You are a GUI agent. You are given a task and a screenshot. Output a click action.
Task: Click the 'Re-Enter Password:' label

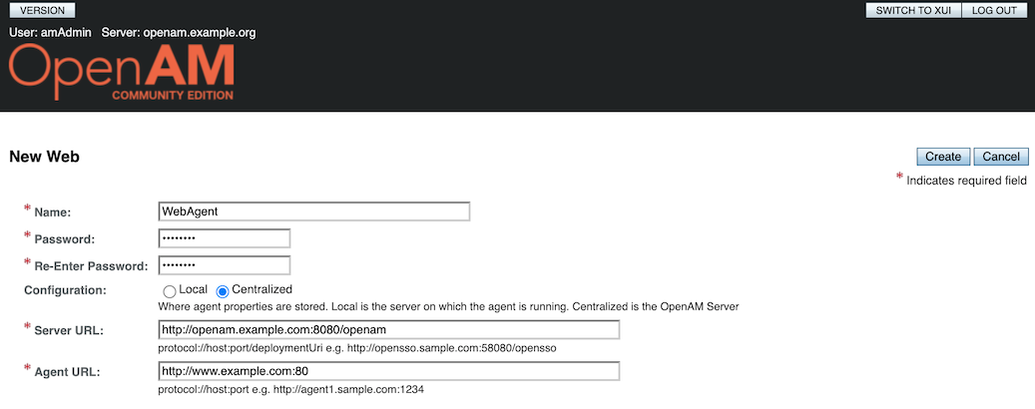coord(91,266)
